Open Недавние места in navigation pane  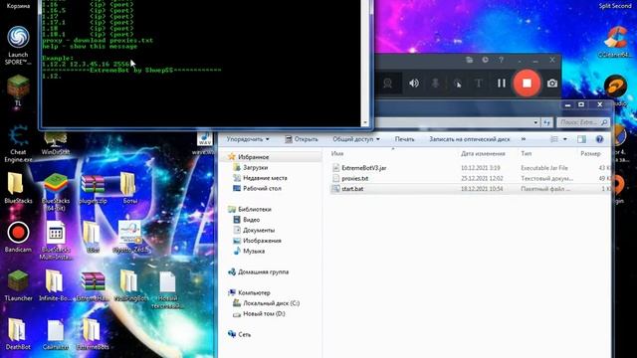[265, 178]
